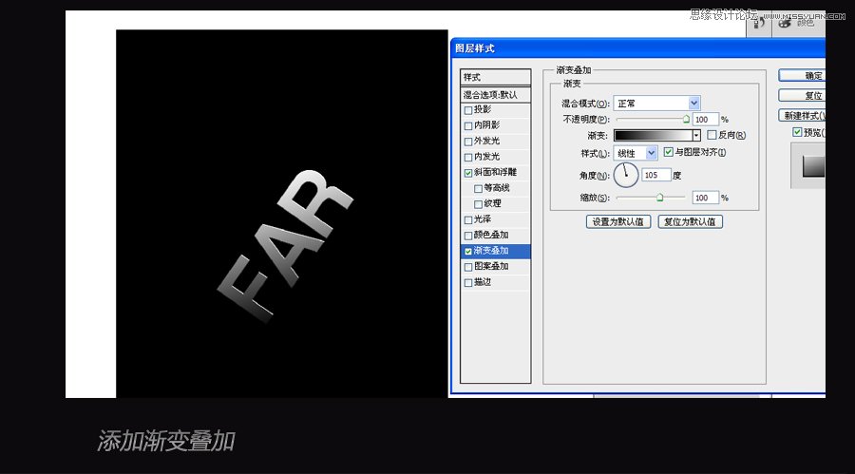Viewport: 855px width, 474px height.
Task: Enable the 等高线 contour checkbox
Action: coord(478,189)
